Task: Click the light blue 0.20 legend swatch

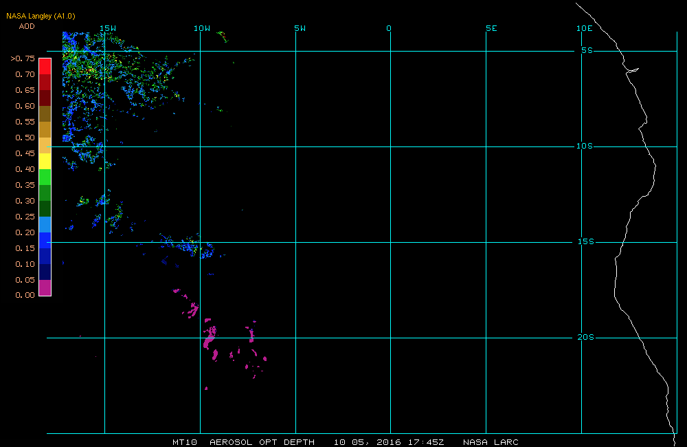Action: point(45,224)
